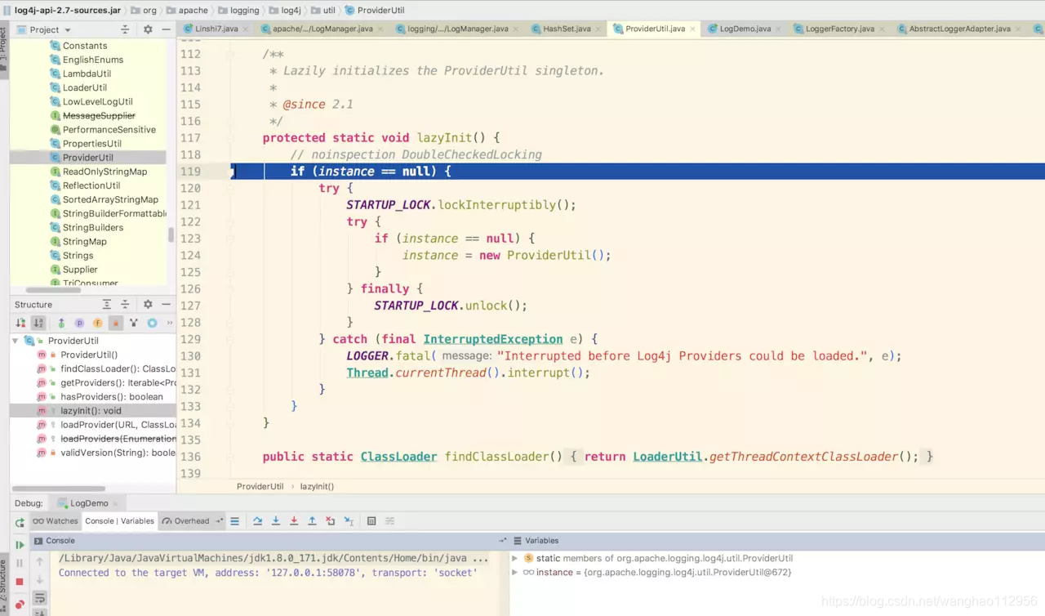Collapse all in Structure panel
The width and height of the screenshot is (1045, 616).
[x=125, y=304]
